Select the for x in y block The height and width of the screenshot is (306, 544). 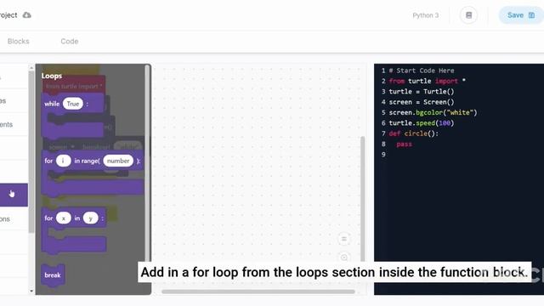(x=74, y=230)
